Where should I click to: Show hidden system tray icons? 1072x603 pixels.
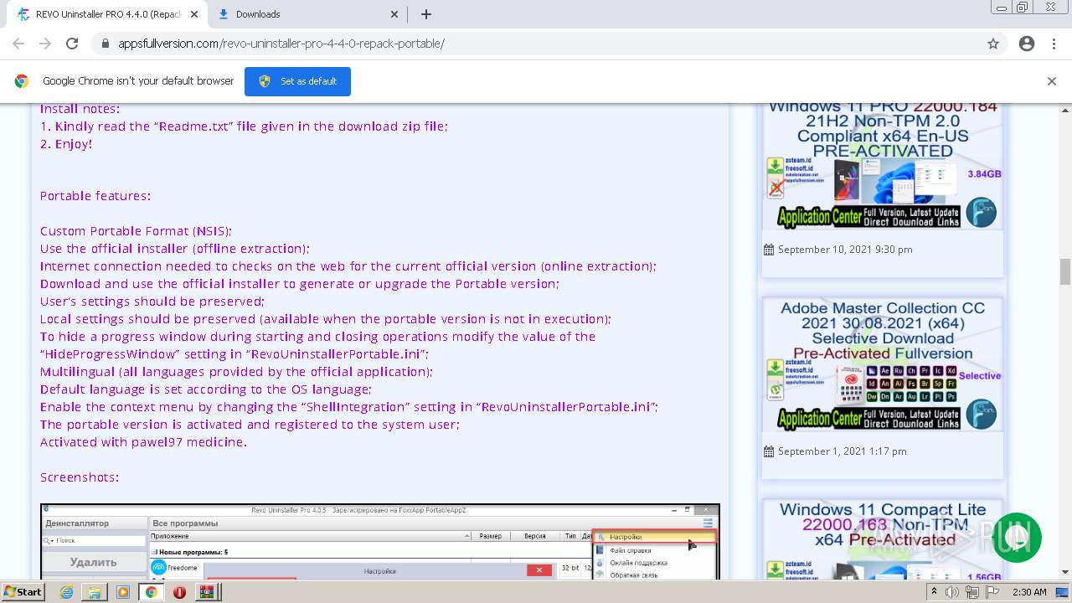[934, 592]
